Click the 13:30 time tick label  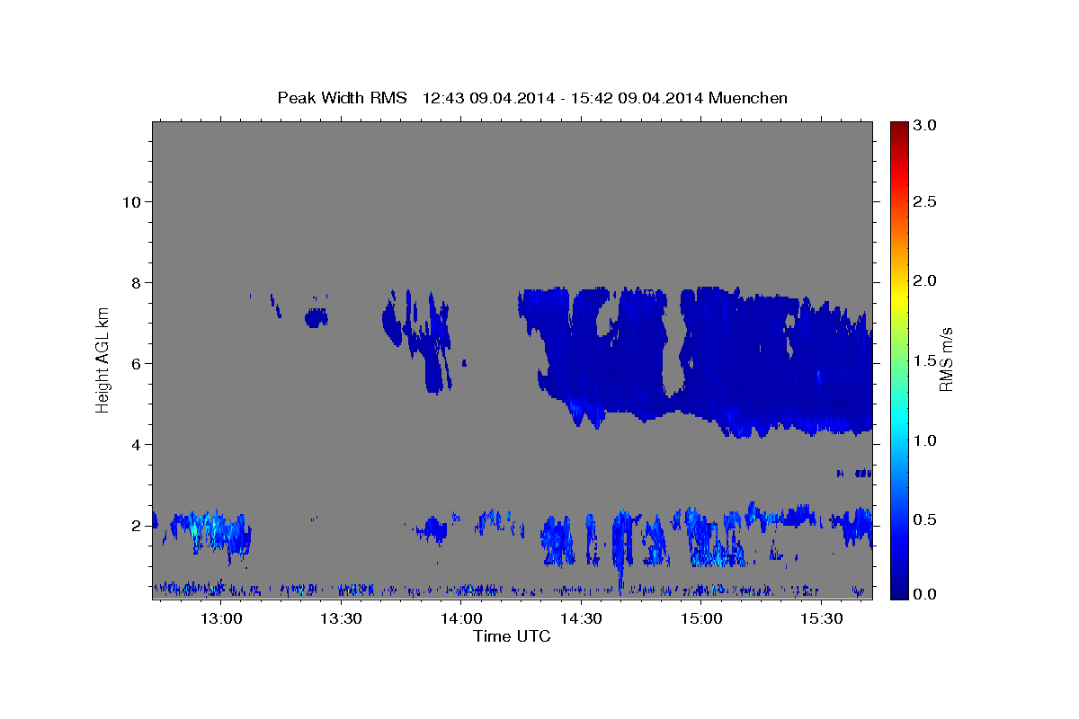pos(340,619)
